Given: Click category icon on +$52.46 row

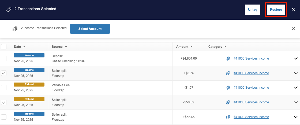Looking at the screenshot, I should [x=228, y=117].
